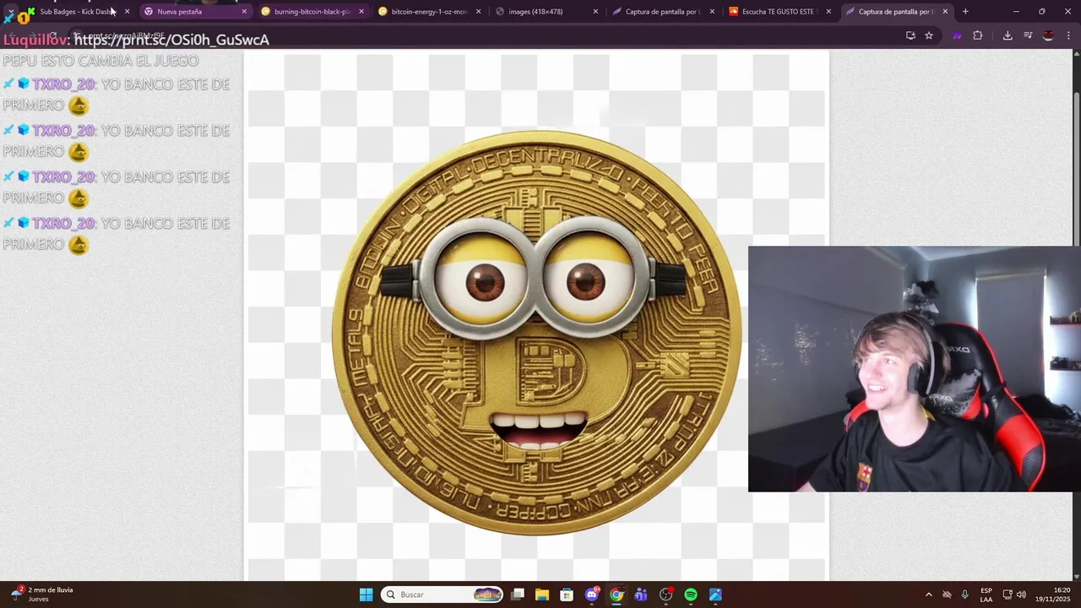
Task: Close the burning-bitcoin-black tab
Action: (x=361, y=12)
